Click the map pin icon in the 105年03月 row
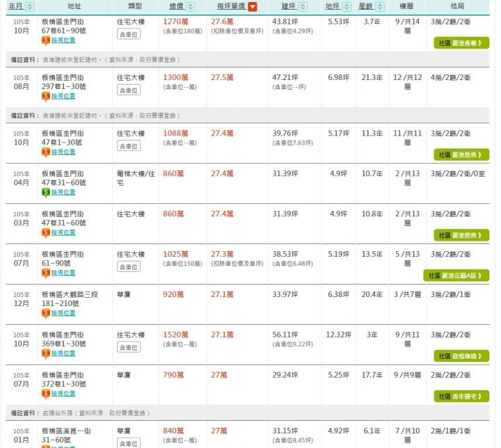This screenshot has width=501, height=448. 46,233
